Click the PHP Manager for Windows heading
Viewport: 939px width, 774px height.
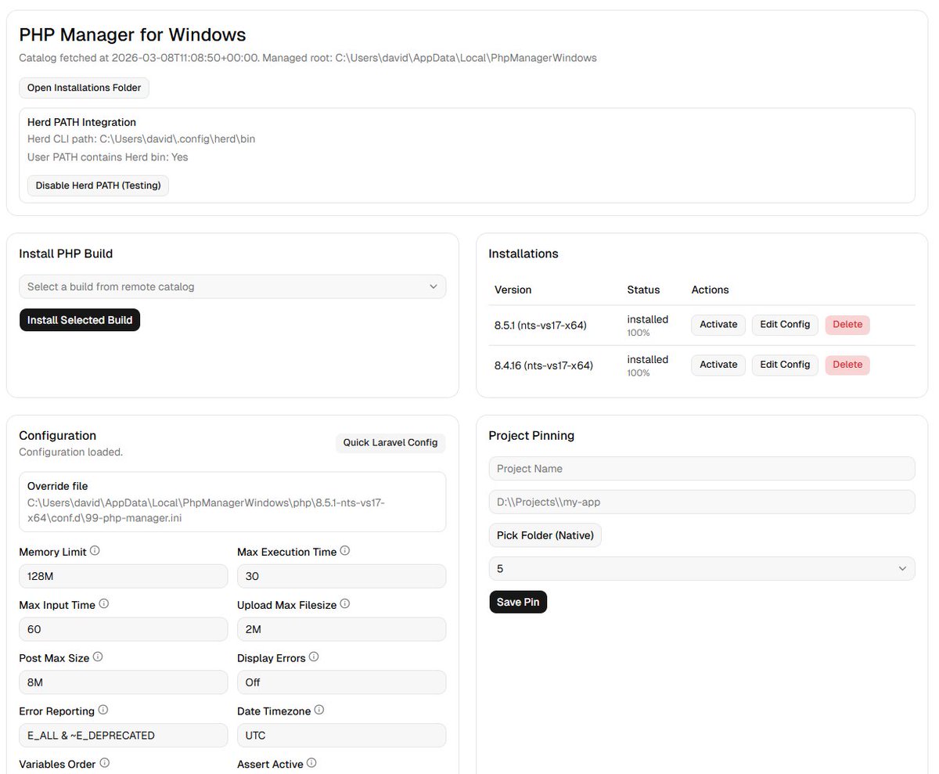pos(132,34)
